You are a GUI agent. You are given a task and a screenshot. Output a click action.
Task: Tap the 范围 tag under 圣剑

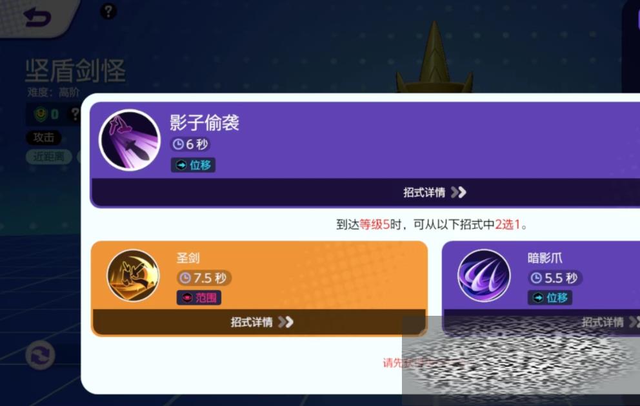pos(199,298)
